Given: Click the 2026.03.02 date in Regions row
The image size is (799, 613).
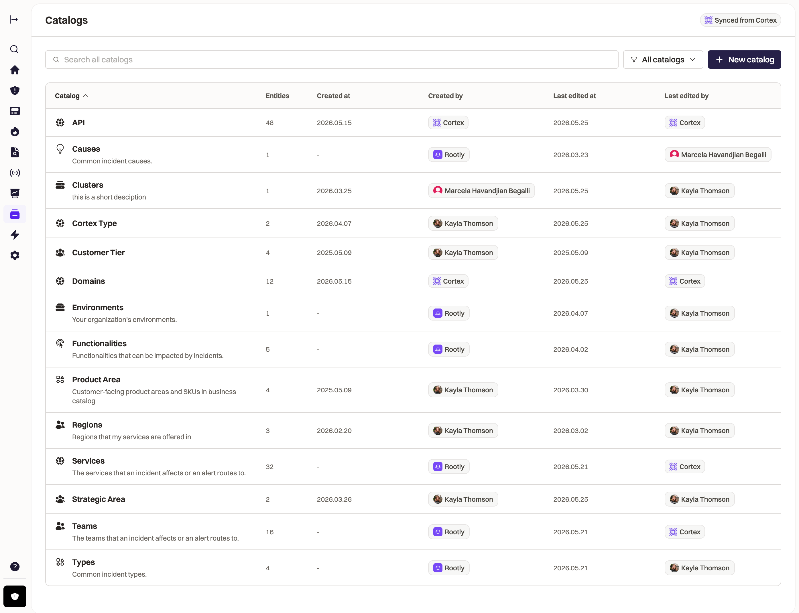Looking at the screenshot, I should click(570, 430).
